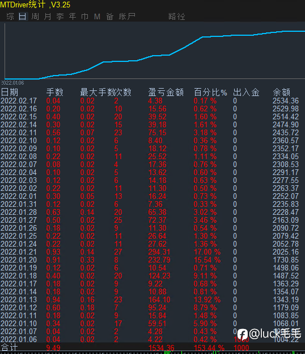
Task: Click percentage 17.00 %
Action: 207,252
